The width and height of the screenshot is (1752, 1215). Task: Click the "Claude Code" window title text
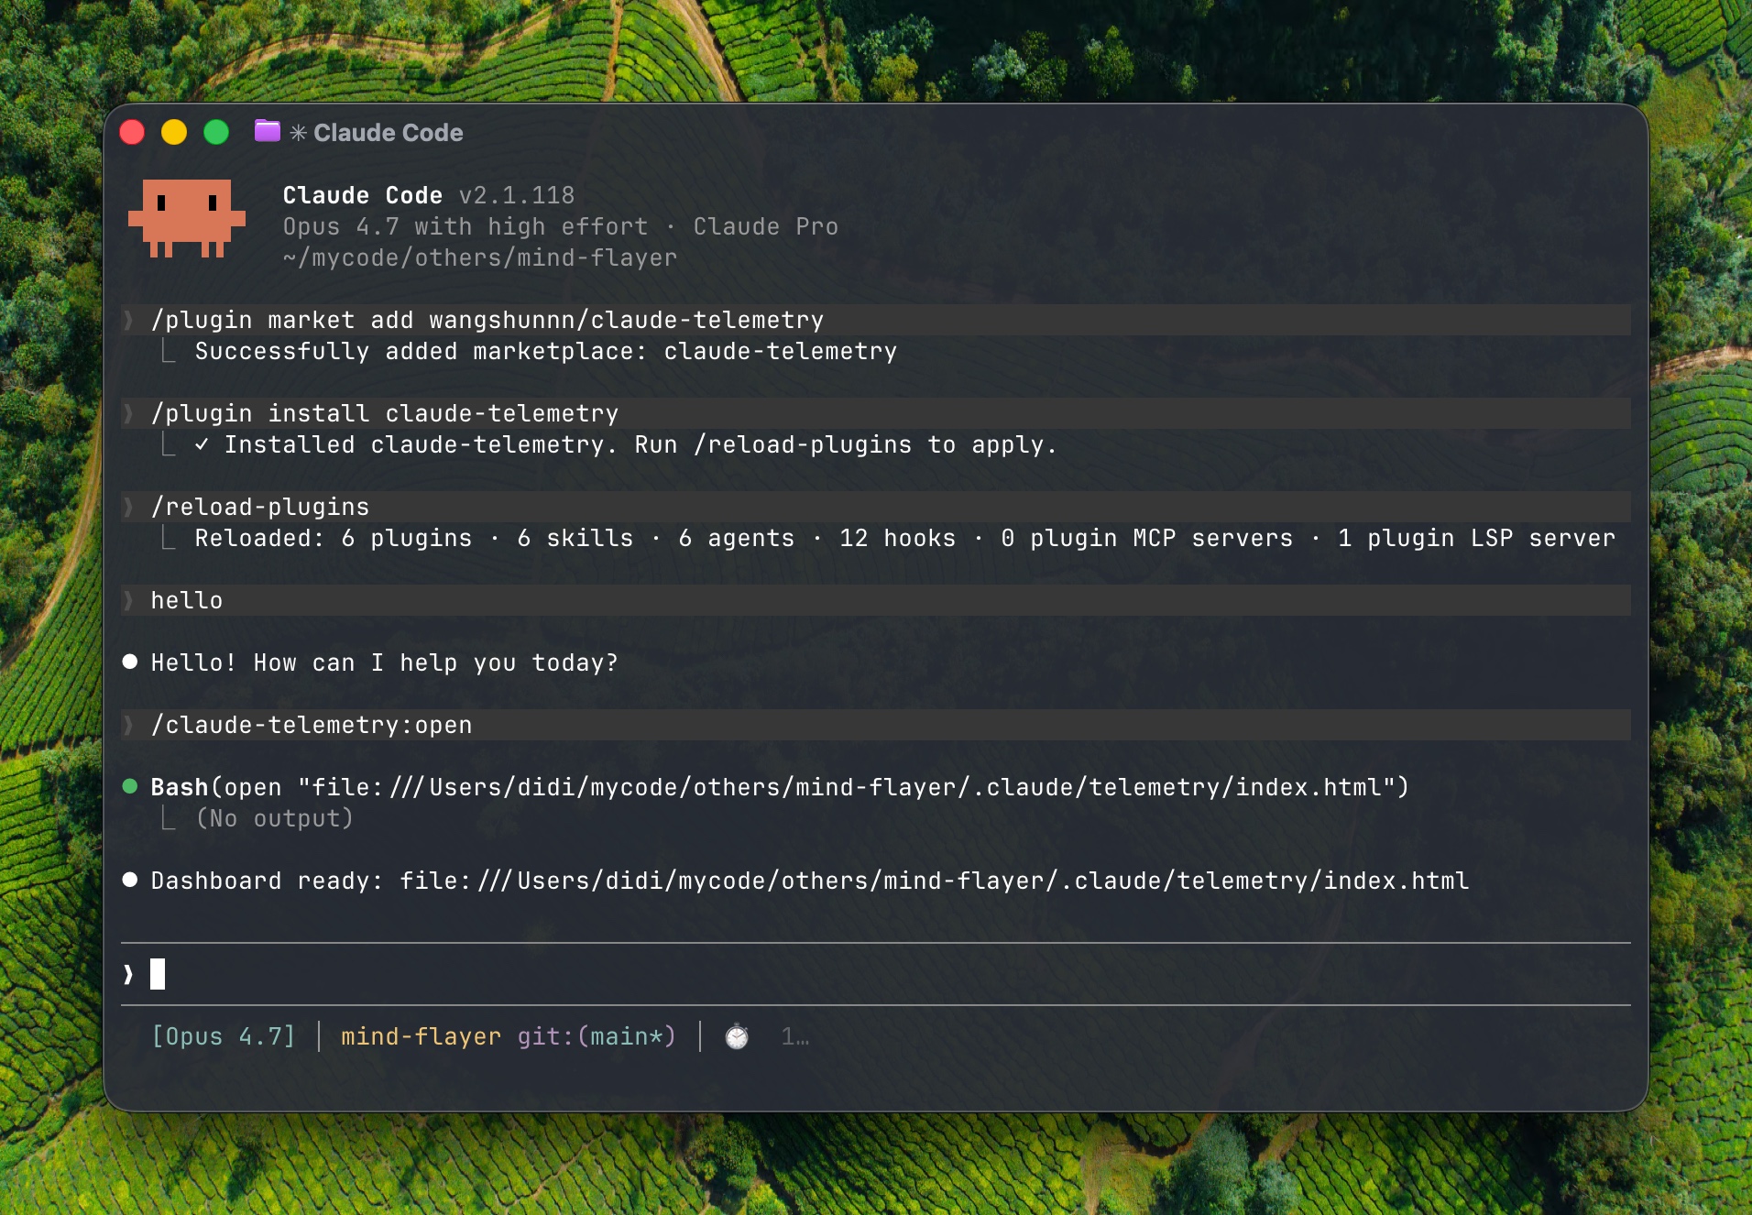[x=389, y=133]
